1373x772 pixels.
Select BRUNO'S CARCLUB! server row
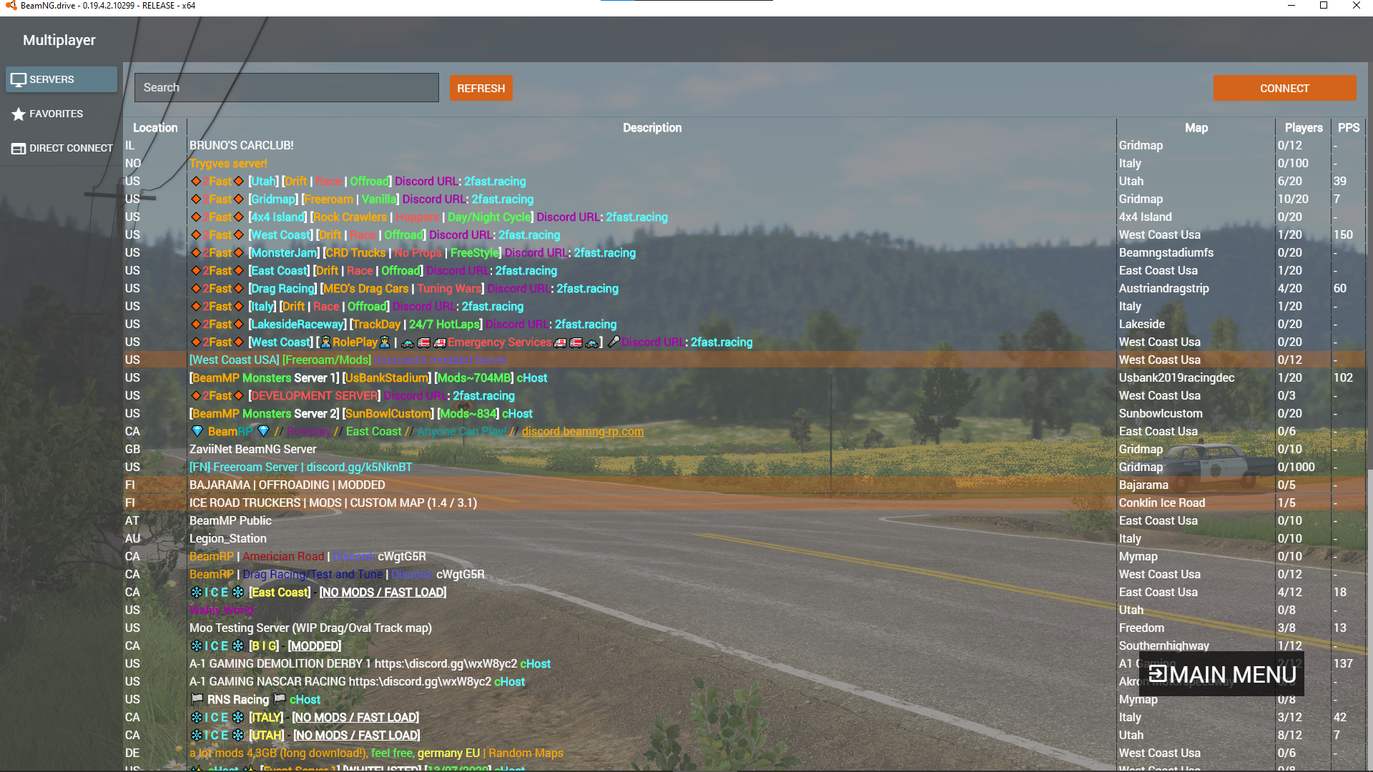(x=242, y=146)
